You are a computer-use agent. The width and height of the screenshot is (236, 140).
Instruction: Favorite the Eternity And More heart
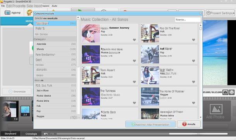(134, 61)
